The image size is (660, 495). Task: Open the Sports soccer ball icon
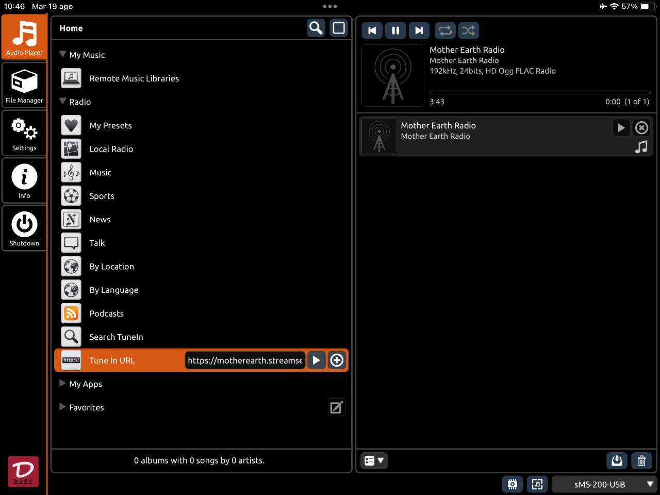tap(71, 196)
